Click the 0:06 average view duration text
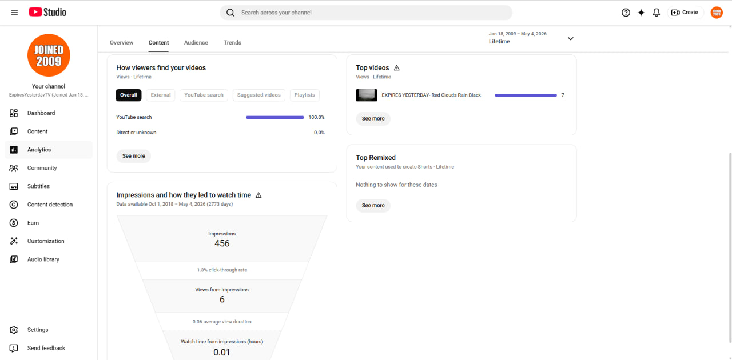 [222, 322]
